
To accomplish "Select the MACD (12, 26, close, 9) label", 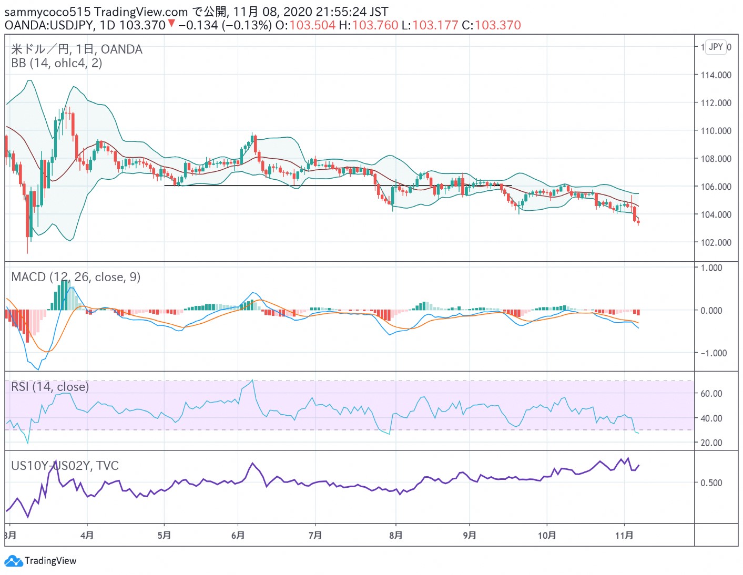I will pos(76,277).
